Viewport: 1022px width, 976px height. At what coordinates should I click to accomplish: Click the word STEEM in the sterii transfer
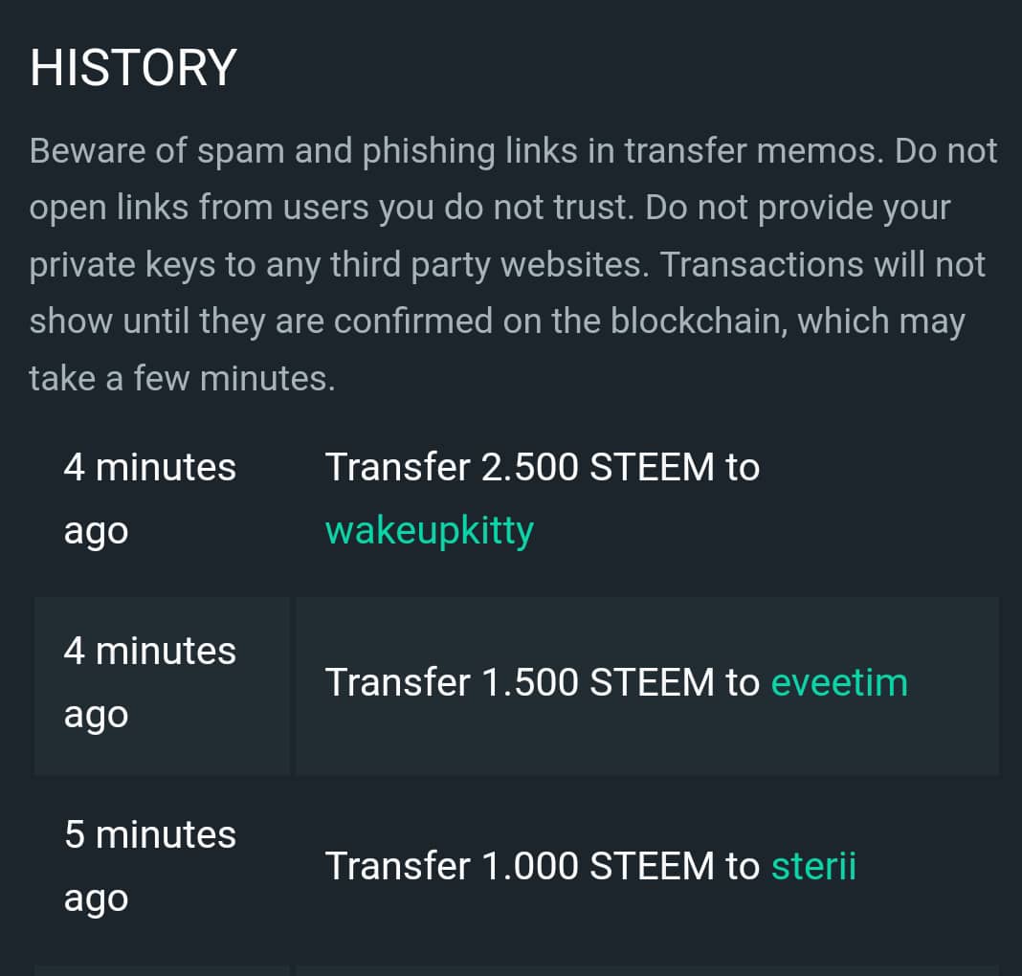(x=652, y=866)
